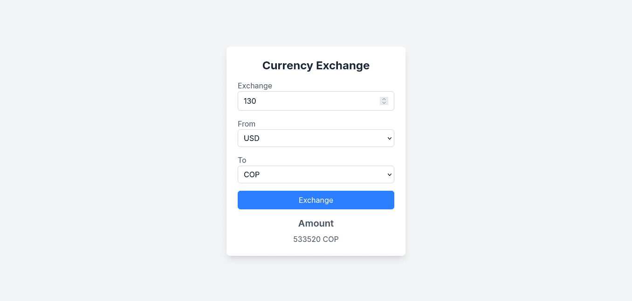Click the Currency Exchange title
The height and width of the screenshot is (301, 632).
click(316, 66)
